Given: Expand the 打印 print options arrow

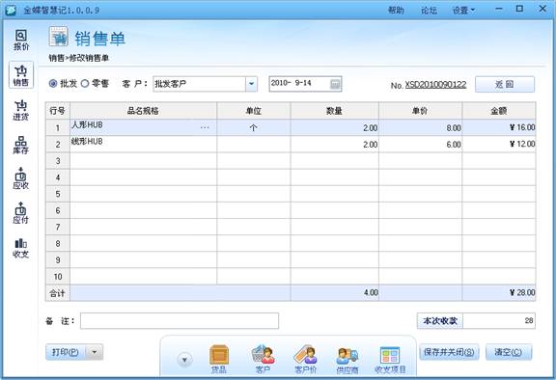Looking at the screenshot, I should click(95, 352).
